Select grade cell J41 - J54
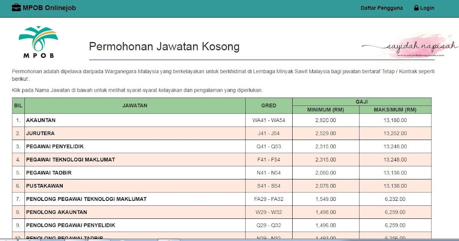This screenshot has width=459, height=241. (269, 134)
